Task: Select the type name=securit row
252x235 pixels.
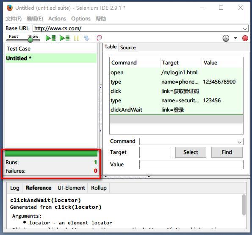Action: coord(176,101)
